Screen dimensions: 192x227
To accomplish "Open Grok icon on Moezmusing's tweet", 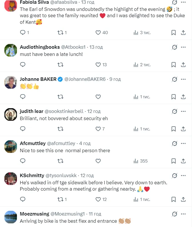I will click(x=174, y=214).
